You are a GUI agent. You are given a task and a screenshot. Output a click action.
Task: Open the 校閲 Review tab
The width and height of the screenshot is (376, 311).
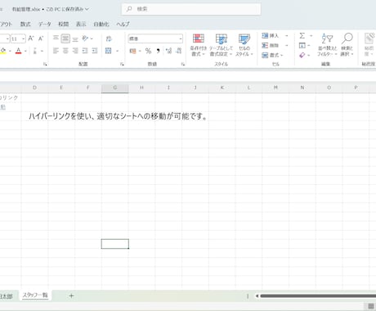pyautogui.click(x=64, y=24)
